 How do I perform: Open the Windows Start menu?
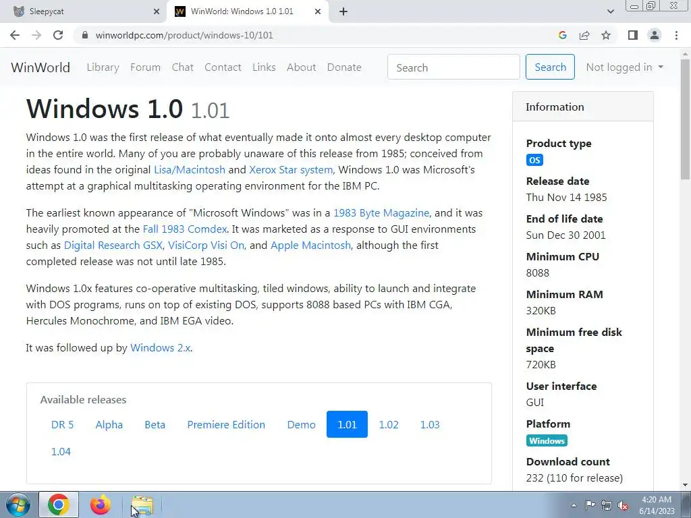click(x=18, y=505)
